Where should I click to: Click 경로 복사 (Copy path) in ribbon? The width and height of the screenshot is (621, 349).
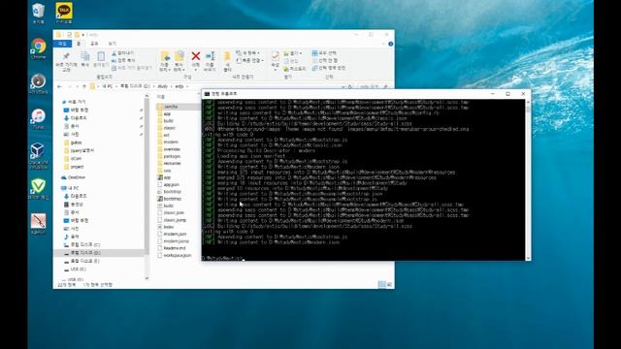coord(123,60)
